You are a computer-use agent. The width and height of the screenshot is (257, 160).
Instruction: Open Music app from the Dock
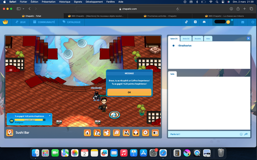[124, 153]
